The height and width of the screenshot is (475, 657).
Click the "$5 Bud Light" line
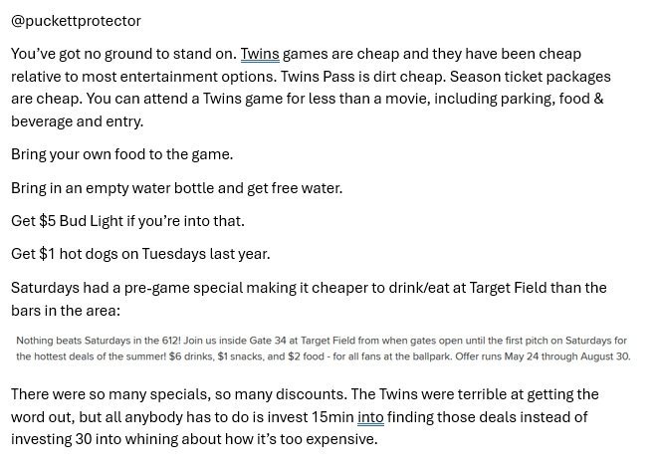(127, 221)
